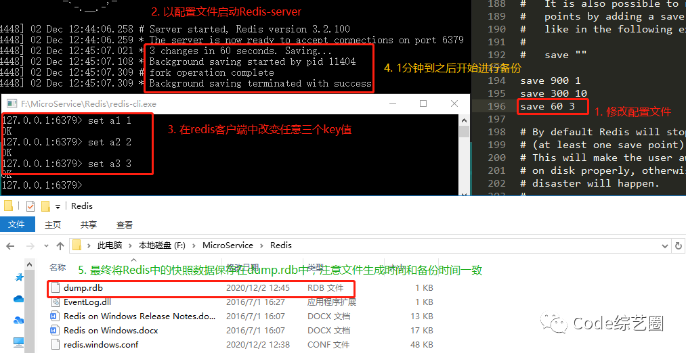Screen dimensions: 686x353
Task: Click the 名称 column header to sort
Action: pos(58,268)
